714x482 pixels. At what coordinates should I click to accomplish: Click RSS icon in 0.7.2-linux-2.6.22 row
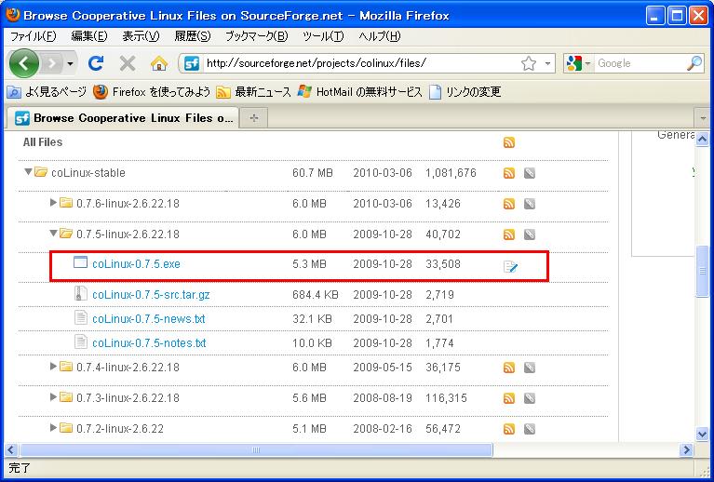(x=509, y=429)
